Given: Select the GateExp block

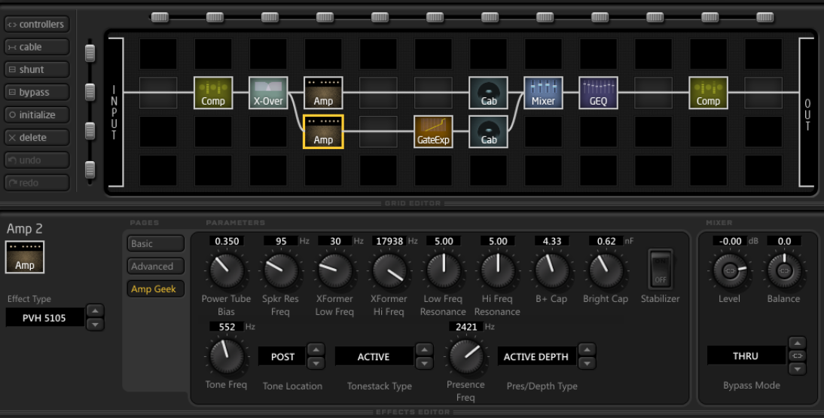Looking at the screenshot, I should pos(433,132).
